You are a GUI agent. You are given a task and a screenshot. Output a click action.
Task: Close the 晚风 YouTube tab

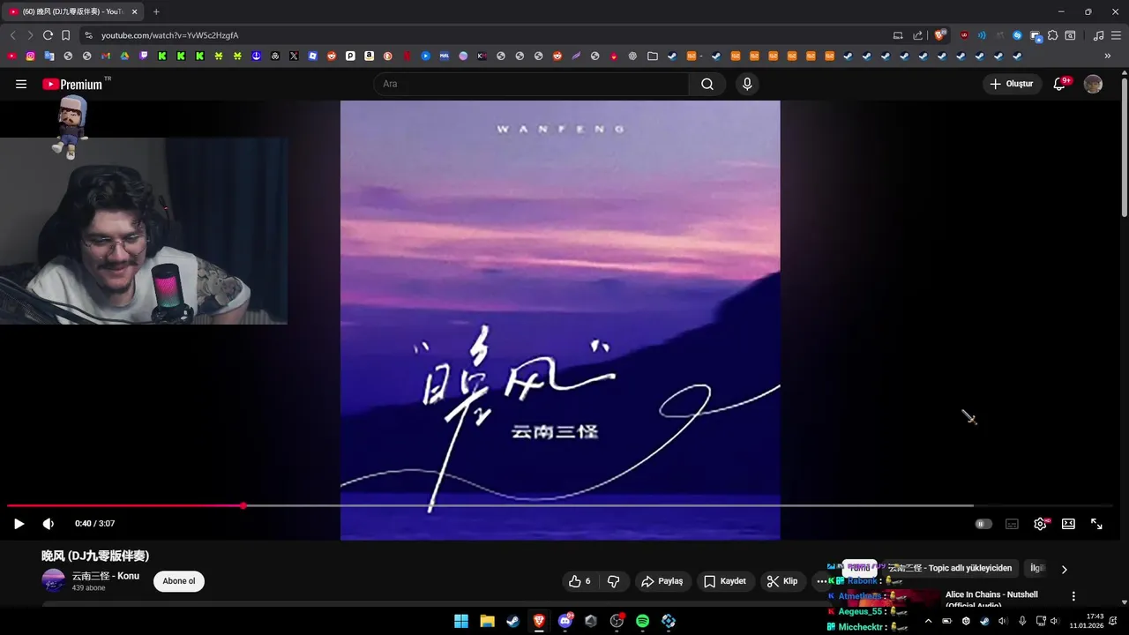tap(134, 11)
